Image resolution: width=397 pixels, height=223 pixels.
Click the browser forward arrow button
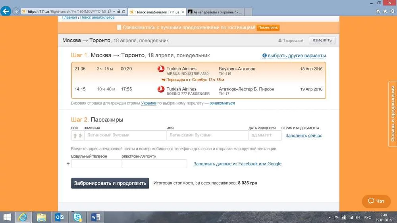click(16, 12)
